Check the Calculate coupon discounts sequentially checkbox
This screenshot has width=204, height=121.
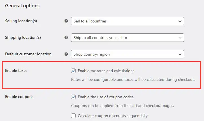coord(73,116)
